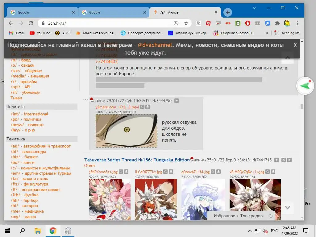Go to the /fiz/ - физкультура board
The image size is (316, 237).
pyautogui.click(x=30, y=184)
